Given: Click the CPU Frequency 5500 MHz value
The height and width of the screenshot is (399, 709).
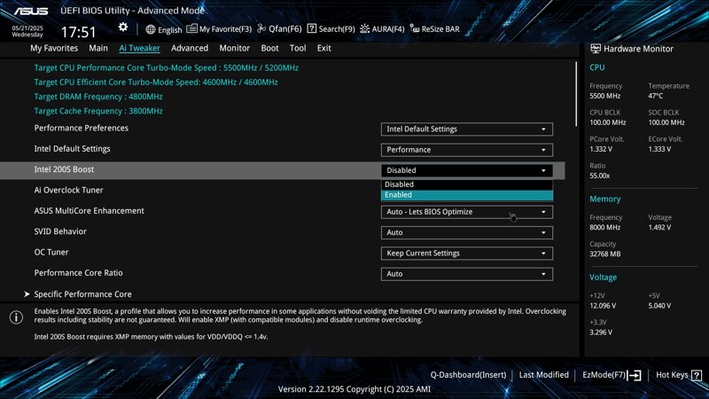Looking at the screenshot, I should (x=604, y=96).
